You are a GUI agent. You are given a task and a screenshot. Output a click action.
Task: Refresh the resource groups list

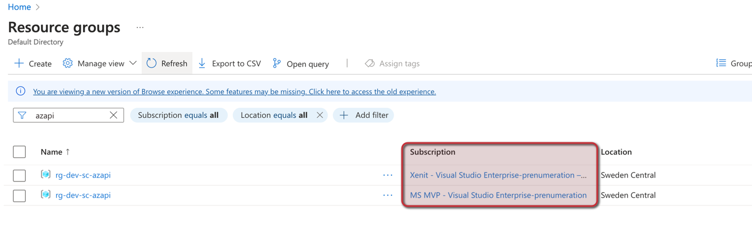167,64
